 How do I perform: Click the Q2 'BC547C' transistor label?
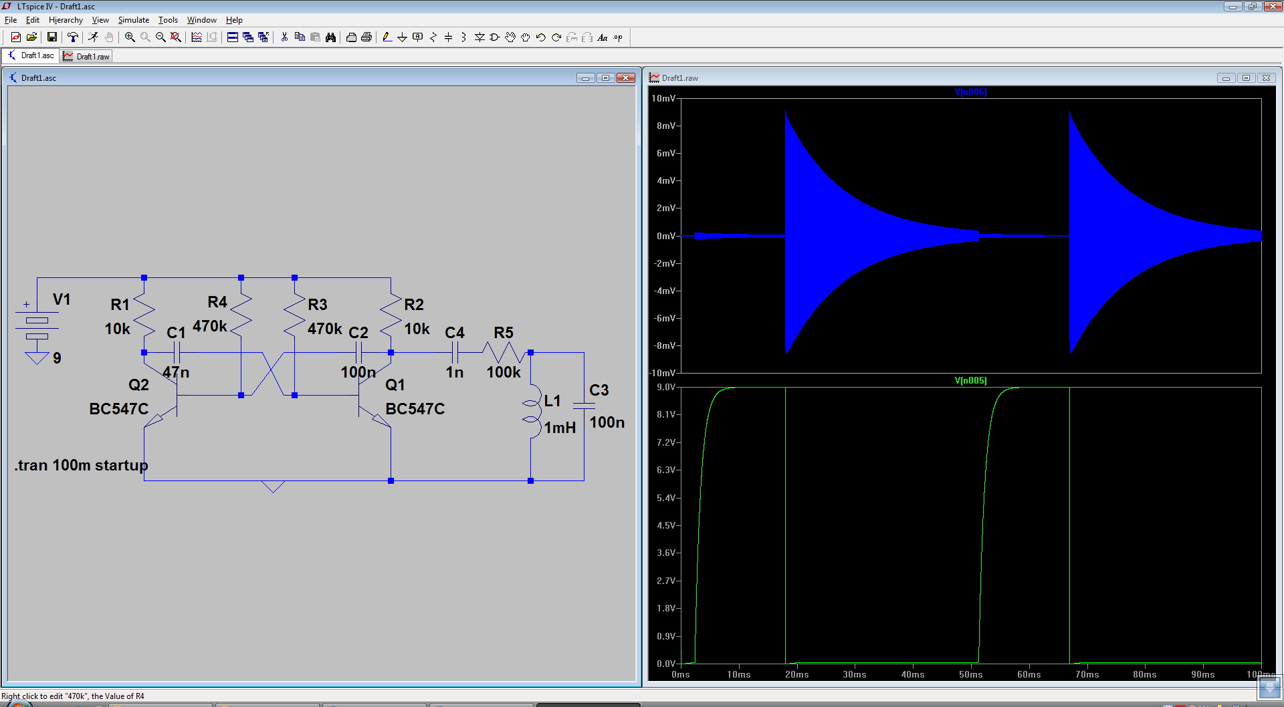119,409
